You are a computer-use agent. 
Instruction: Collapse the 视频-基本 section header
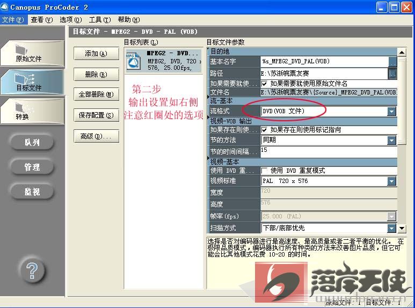click(302, 162)
